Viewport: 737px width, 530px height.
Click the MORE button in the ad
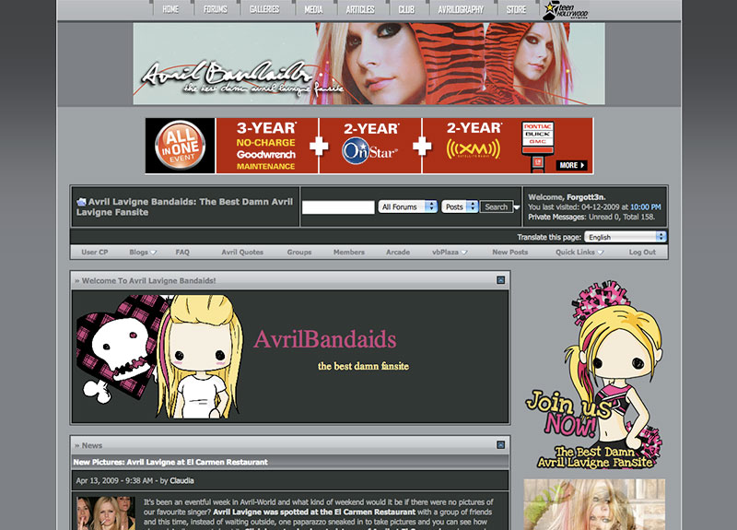point(571,165)
